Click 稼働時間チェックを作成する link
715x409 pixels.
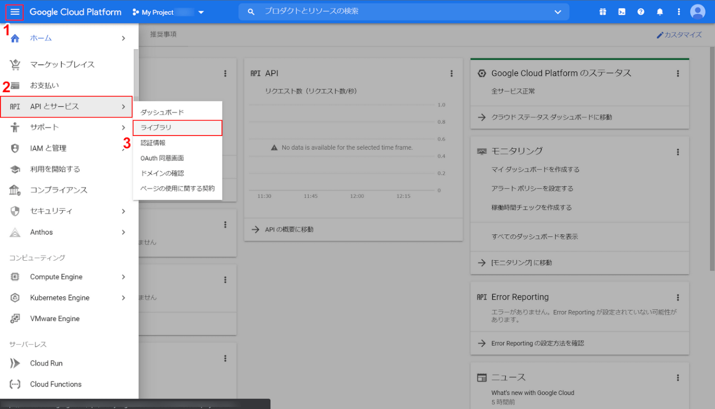click(532, 208)
